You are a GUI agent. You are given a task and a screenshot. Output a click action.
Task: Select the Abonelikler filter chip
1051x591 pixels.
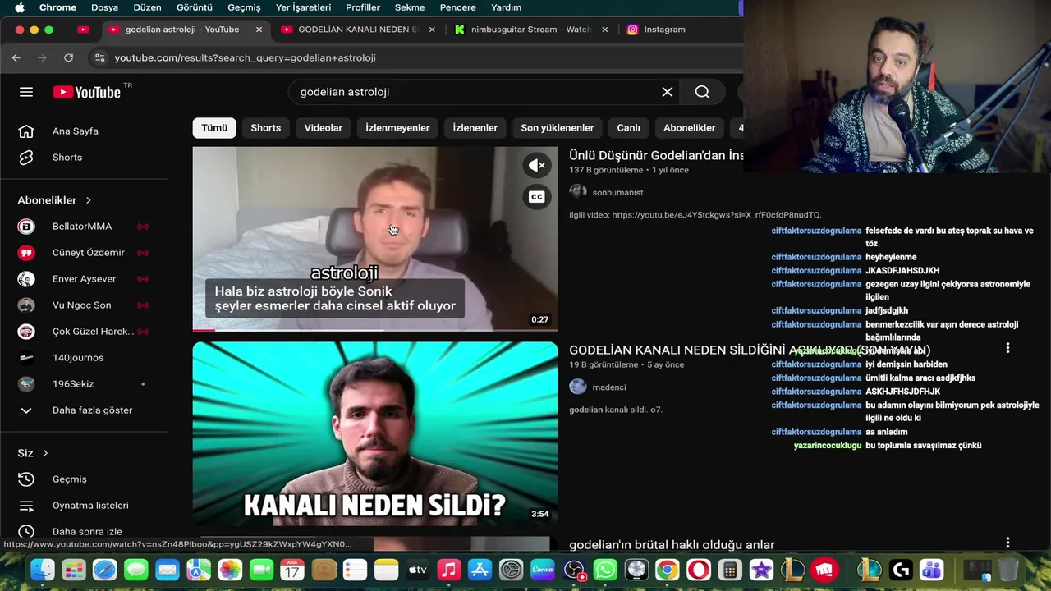(x=690, y=128)
